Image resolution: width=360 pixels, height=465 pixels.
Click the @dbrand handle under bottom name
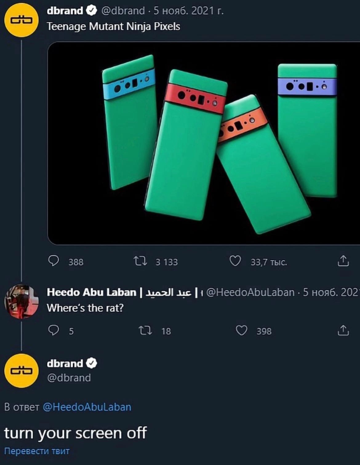point(69,378)
